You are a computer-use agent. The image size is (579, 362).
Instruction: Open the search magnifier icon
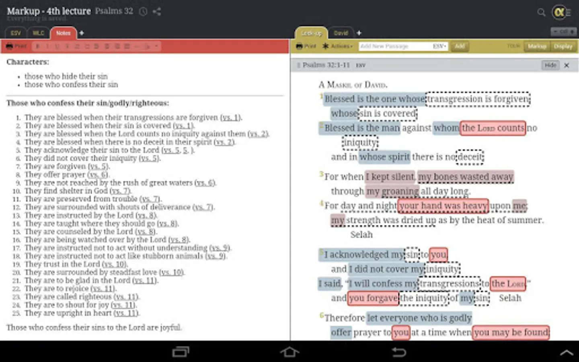pos(541,12)
